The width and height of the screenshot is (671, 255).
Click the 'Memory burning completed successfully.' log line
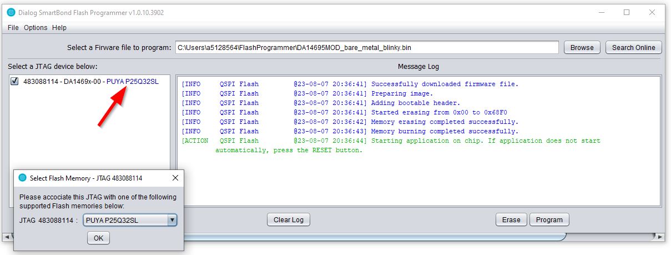[350, 131]
